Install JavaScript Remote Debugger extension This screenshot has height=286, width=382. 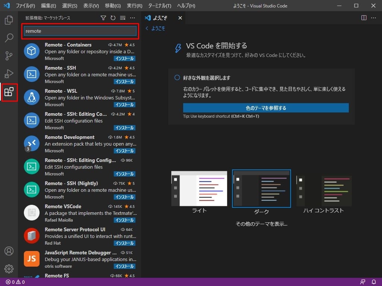(x=125, y=267)
